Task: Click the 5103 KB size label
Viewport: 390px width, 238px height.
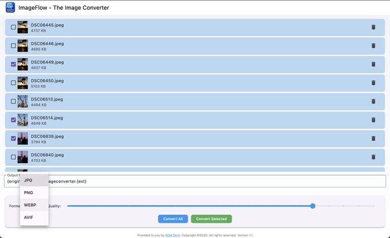Action: coord(38,86)
